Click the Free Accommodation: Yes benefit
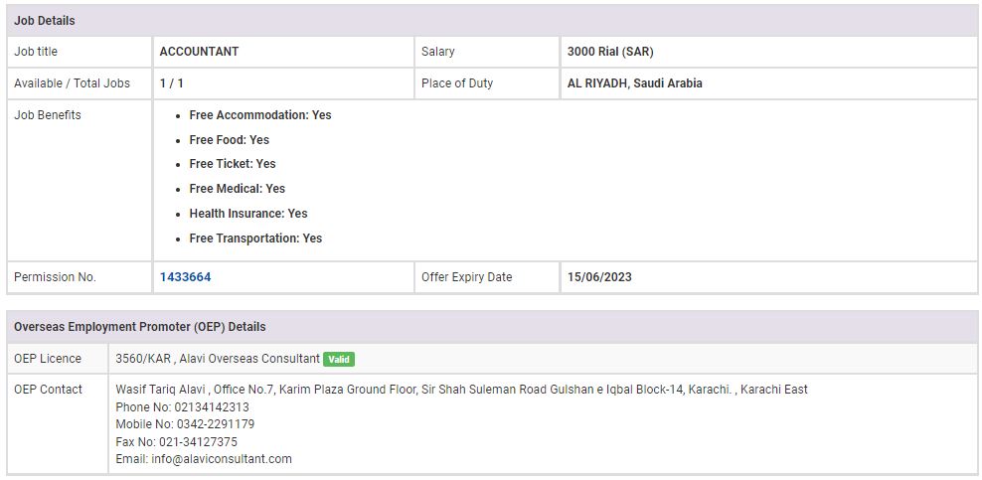Image resolution: width=982 pixels, height=480 pixels. (259, 115)
